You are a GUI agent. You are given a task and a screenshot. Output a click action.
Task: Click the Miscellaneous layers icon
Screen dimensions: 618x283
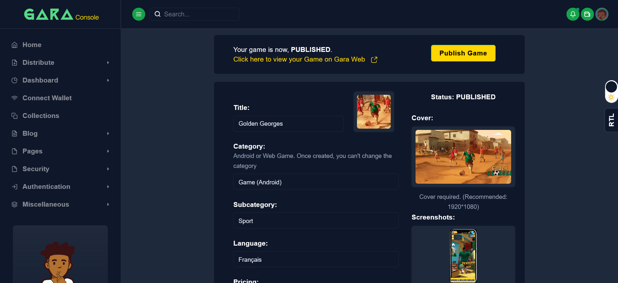(14, 204)
